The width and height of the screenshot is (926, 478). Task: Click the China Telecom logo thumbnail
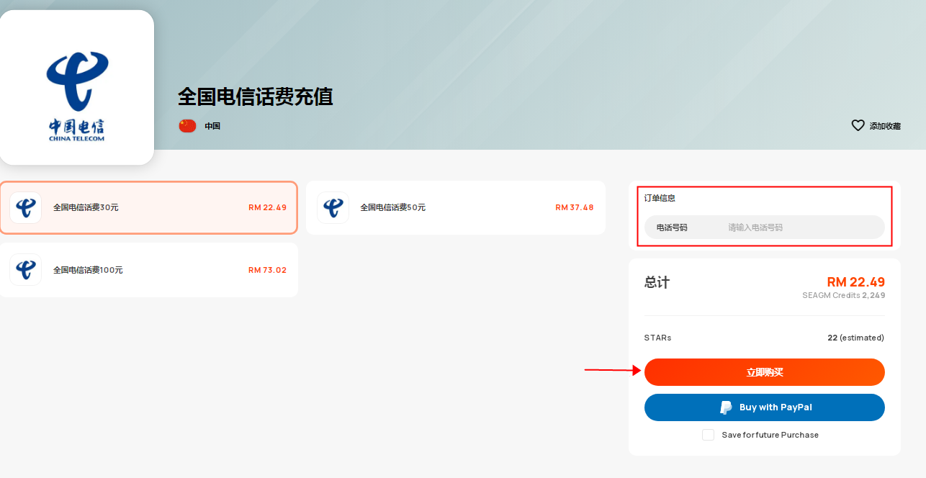76,87
